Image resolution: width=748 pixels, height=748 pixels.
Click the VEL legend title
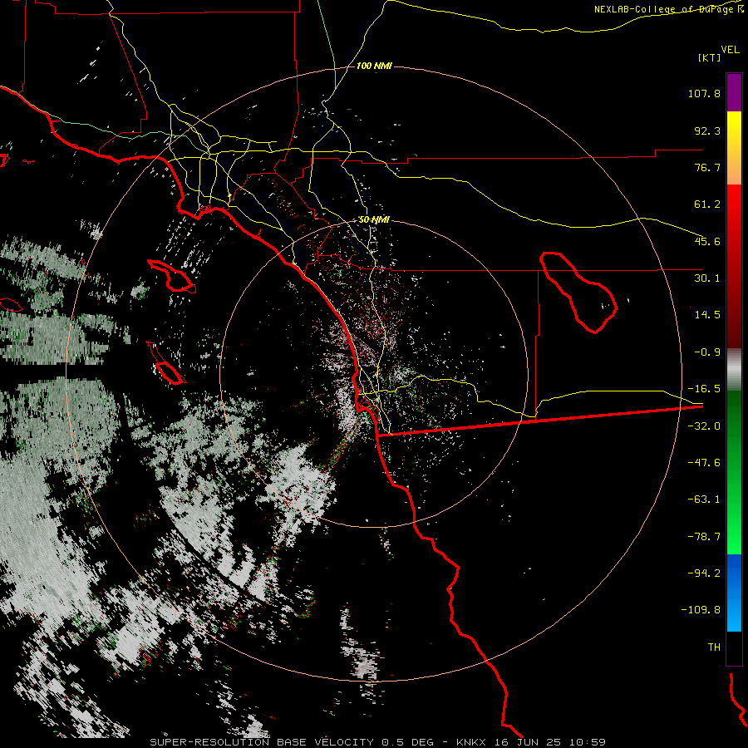tap(730, 50)
